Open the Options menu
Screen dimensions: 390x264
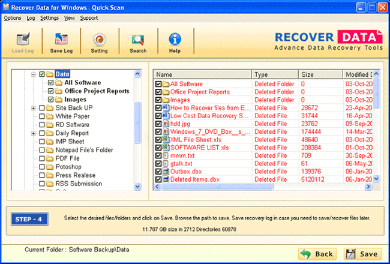click(x=12, y=18)
